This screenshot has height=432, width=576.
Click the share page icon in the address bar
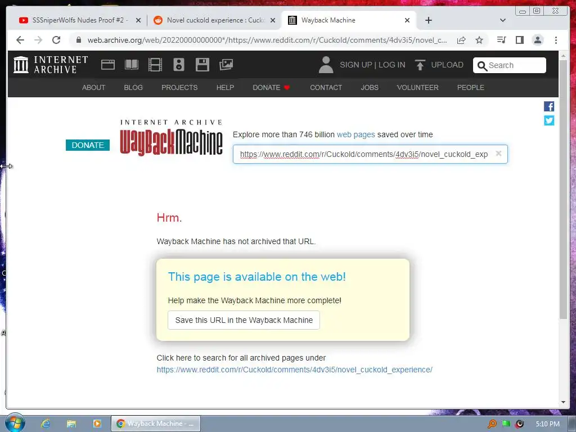(x=461, y=40)
